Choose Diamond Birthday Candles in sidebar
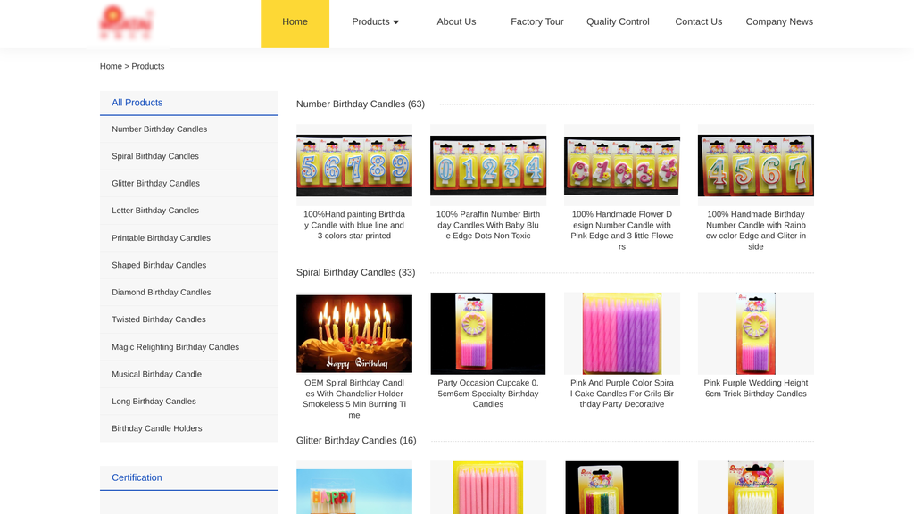914x514 pixels. coord(162,293)
